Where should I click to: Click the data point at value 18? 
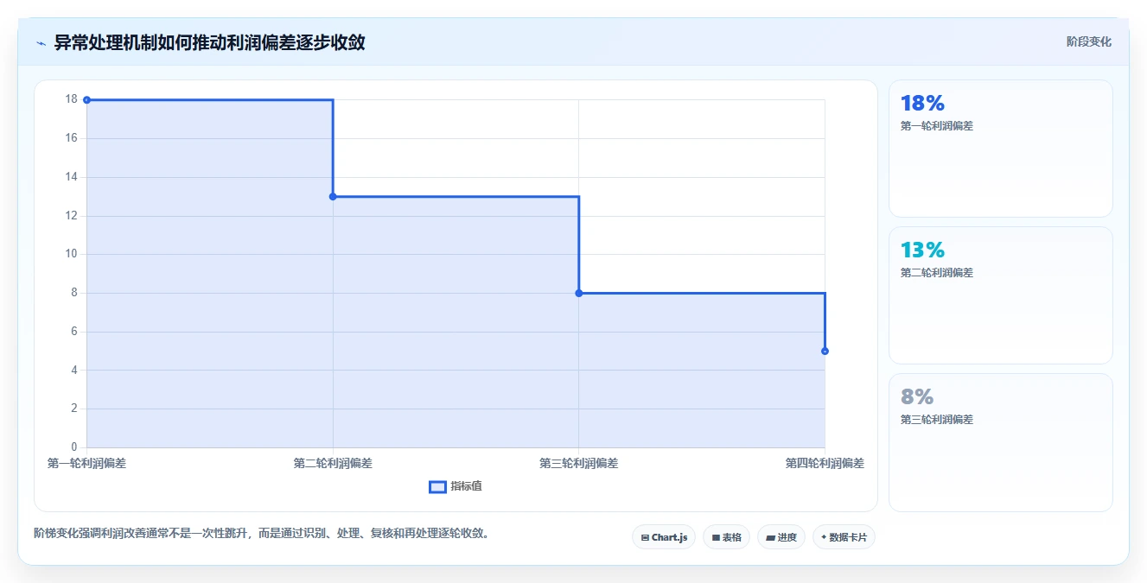(86, 100)
